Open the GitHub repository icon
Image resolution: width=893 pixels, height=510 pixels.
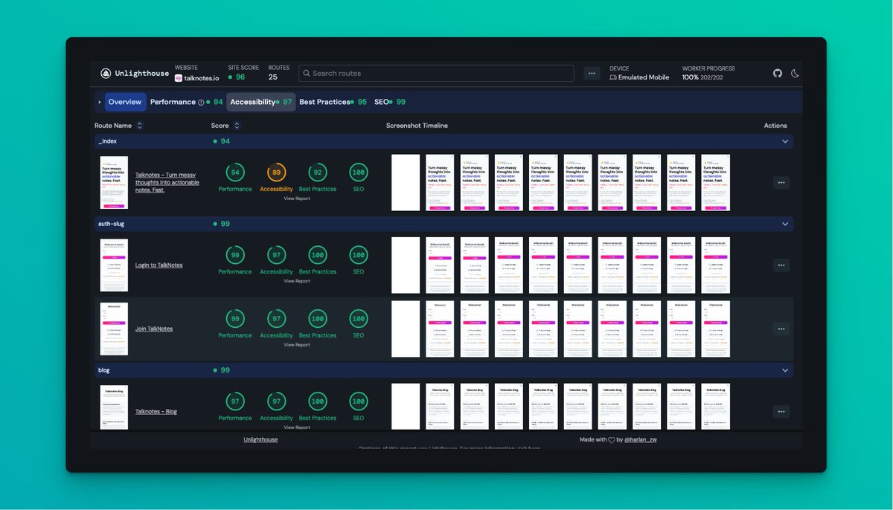pyautogui.click(x=778, y=74)
